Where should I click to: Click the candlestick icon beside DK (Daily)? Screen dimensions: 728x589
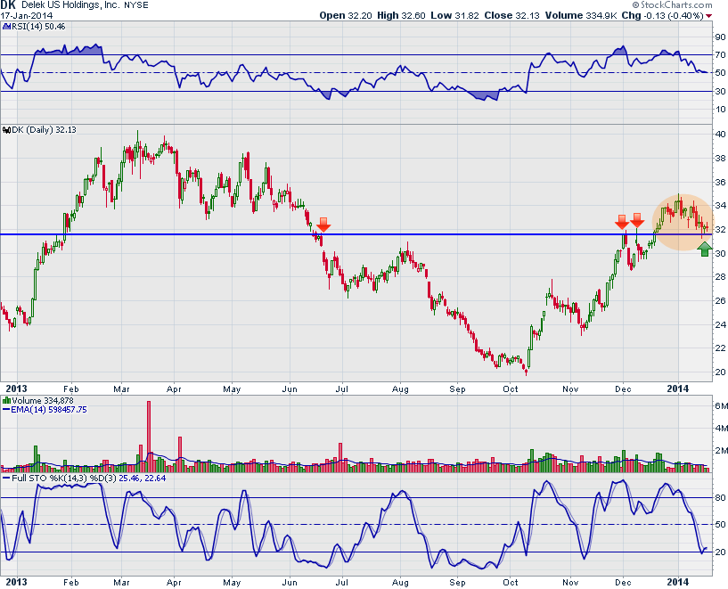[7, 131]
